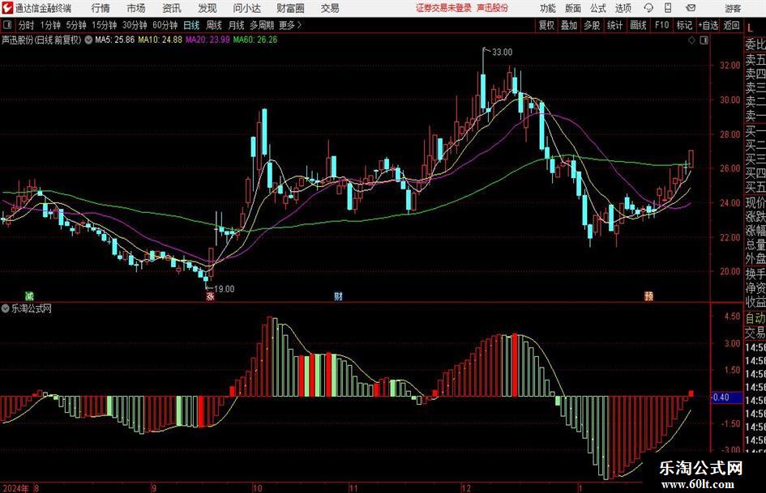The width and height of the screenshot is (766, 493).
Task: Switch to 1分钟 period tab
Action: [x=50, y=25]
